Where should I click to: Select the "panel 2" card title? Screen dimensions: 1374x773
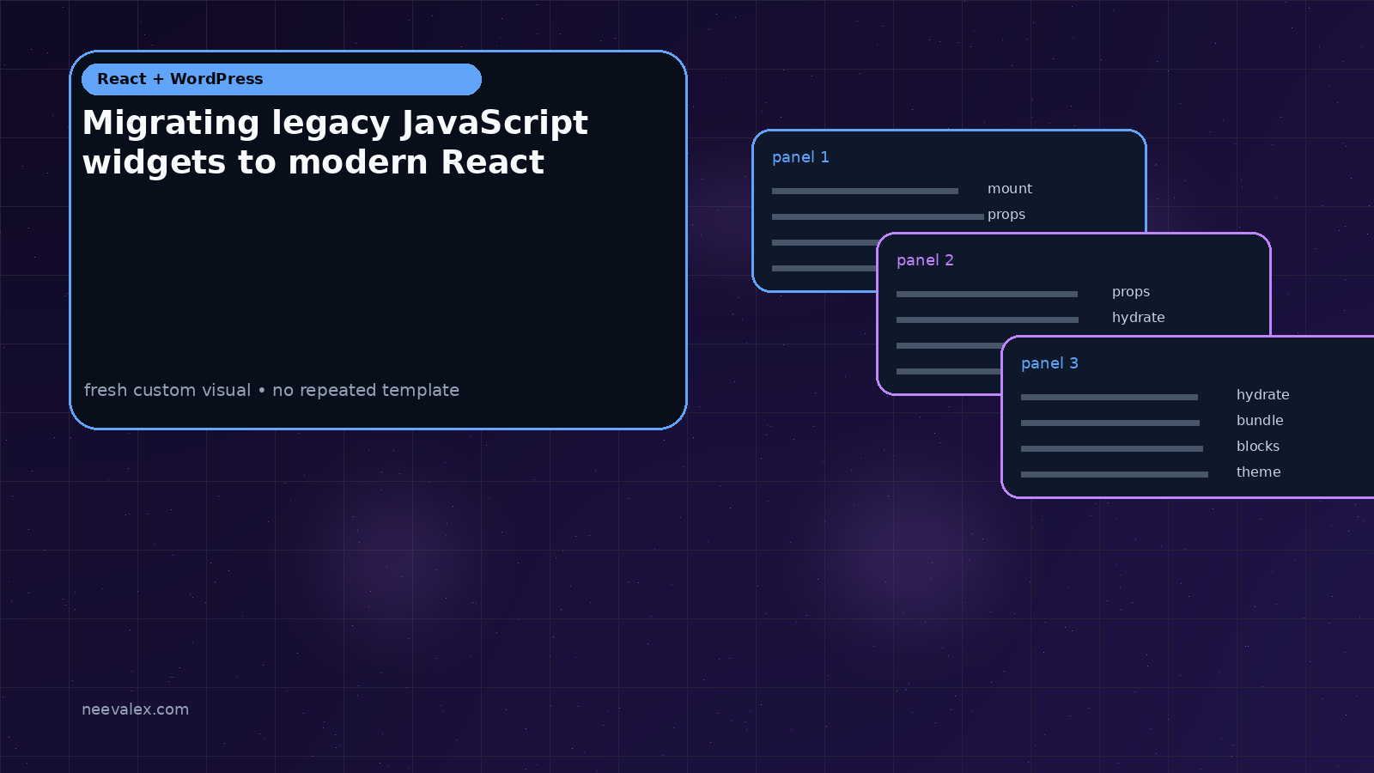tap(925, 260)
